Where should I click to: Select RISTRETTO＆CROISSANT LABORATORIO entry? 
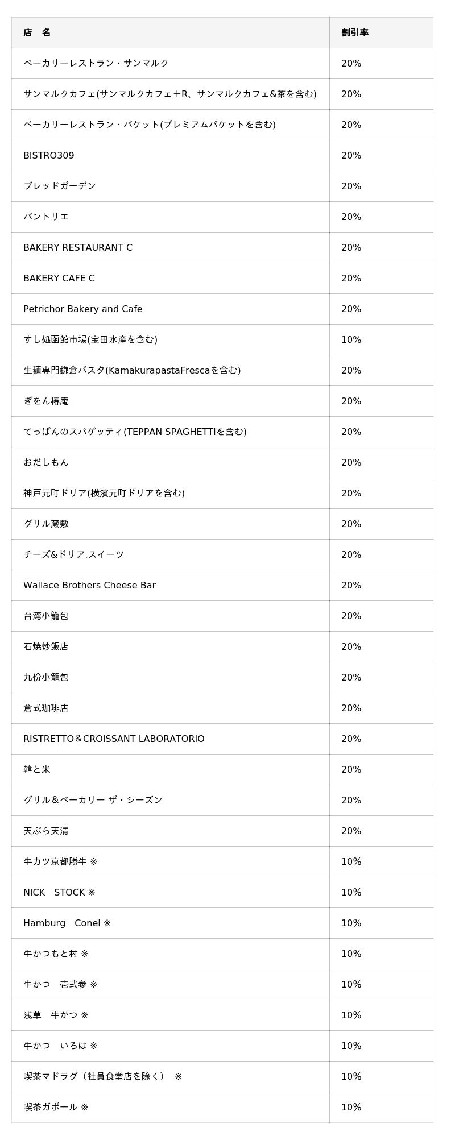click(x=114, y=739)
